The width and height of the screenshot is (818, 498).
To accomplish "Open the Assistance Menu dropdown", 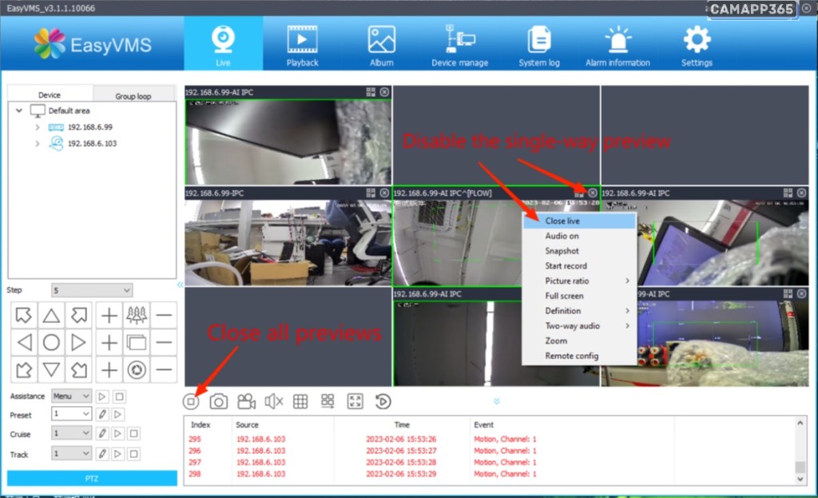I will (x=71, y=396).
